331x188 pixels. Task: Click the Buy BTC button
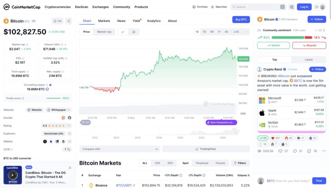[x=241, y=19]
